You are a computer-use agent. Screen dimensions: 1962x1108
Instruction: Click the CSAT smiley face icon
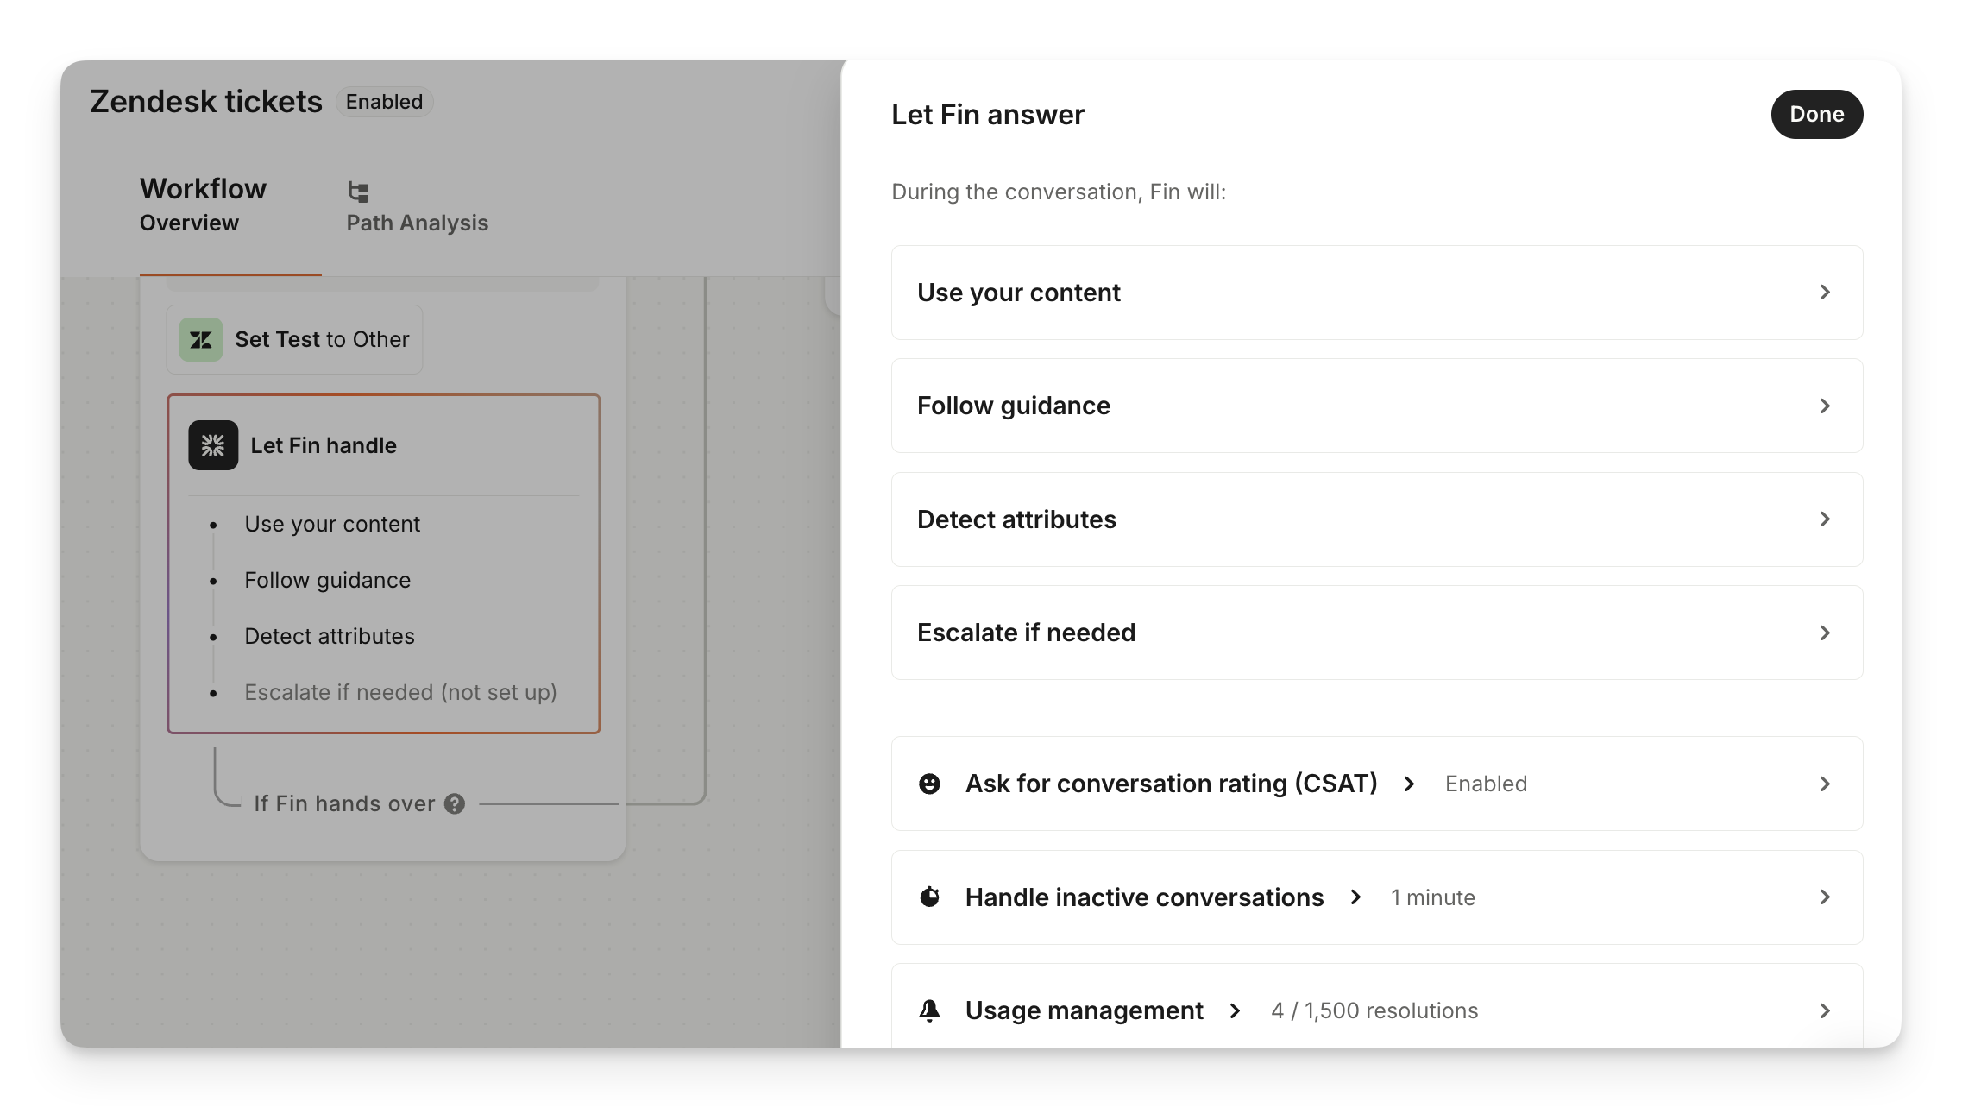click(929, 784)
